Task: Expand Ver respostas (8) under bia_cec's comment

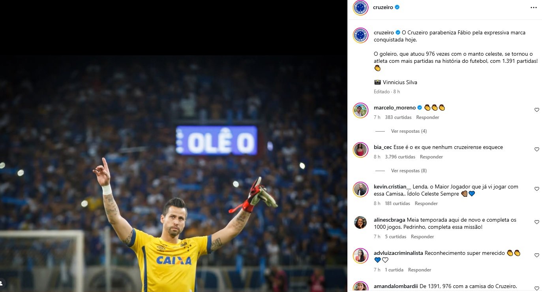Action: click(409, 170)
